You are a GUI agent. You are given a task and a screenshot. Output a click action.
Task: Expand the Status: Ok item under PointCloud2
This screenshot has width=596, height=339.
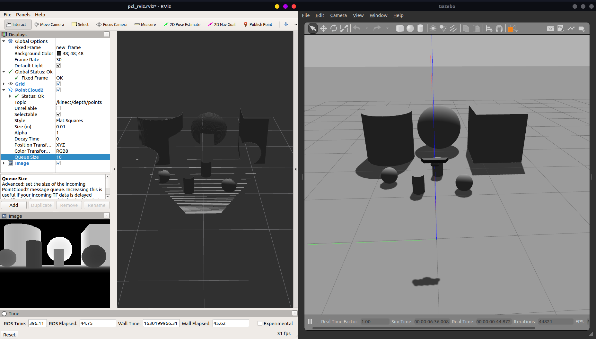click(10, 96)
